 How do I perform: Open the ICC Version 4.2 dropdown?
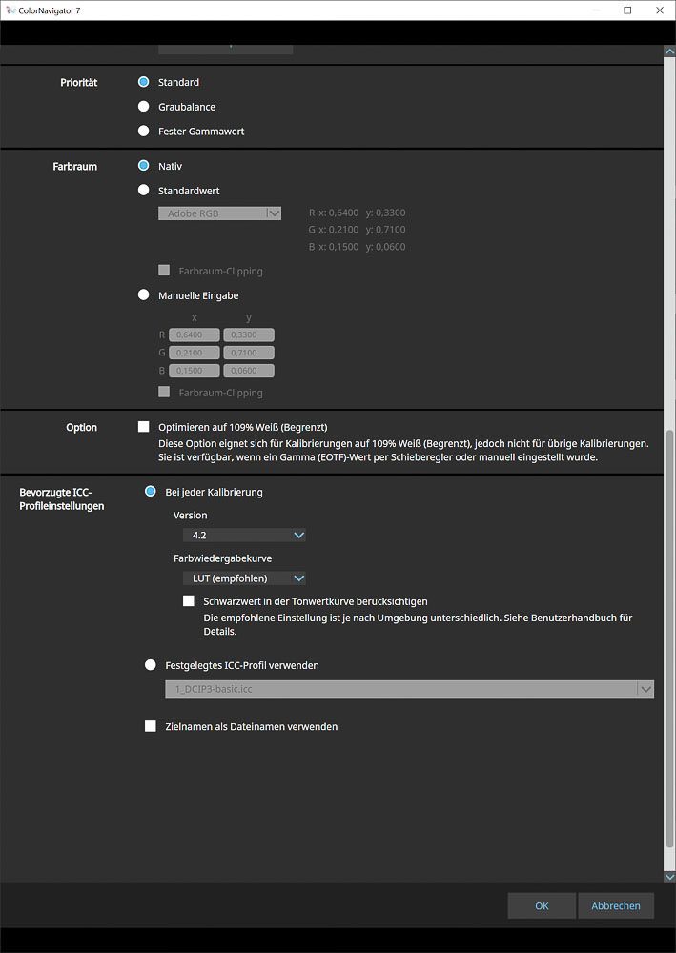(x=244, y=536)
